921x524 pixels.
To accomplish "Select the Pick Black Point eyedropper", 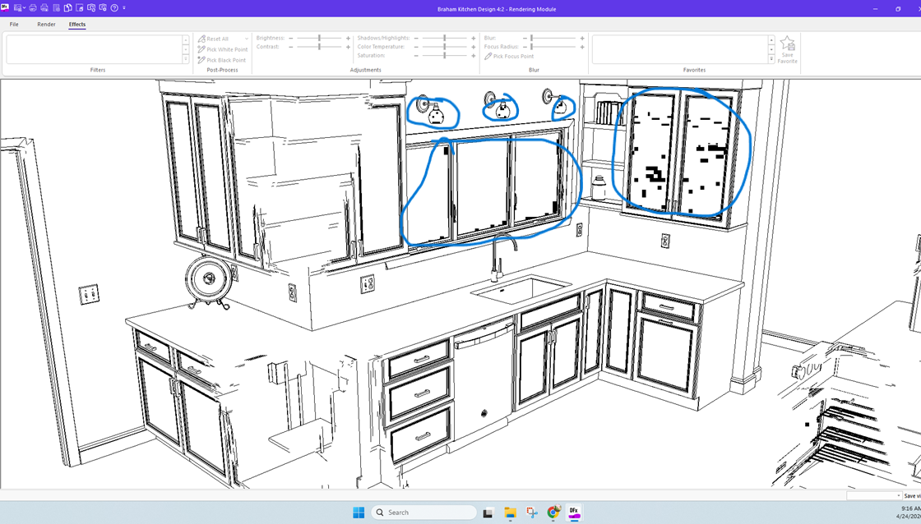I will coord(222,60).
